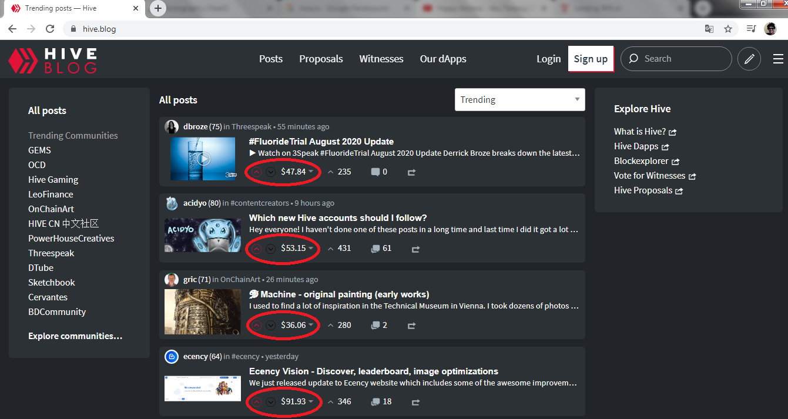Click the pencil icon to write a post
The image size is (788, 419).
pos(749,59)
